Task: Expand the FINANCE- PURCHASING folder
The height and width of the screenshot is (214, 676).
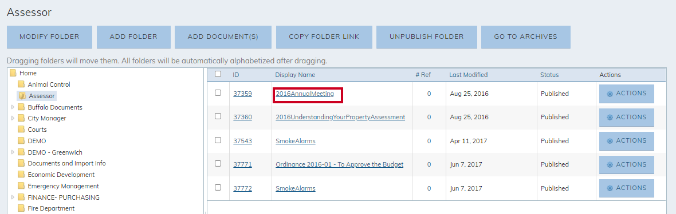Action: [x=13, y=197]
